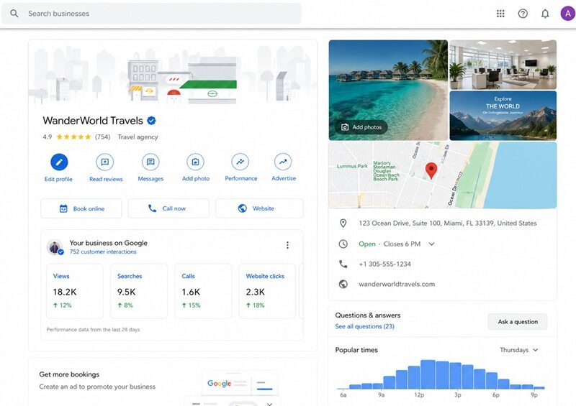Click the phone handset icon beside number

343,264
